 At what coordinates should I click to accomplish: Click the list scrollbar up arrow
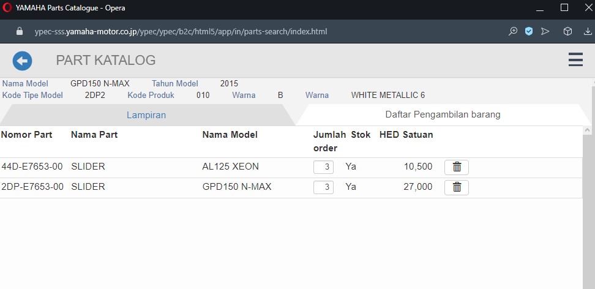coord(588,130)
